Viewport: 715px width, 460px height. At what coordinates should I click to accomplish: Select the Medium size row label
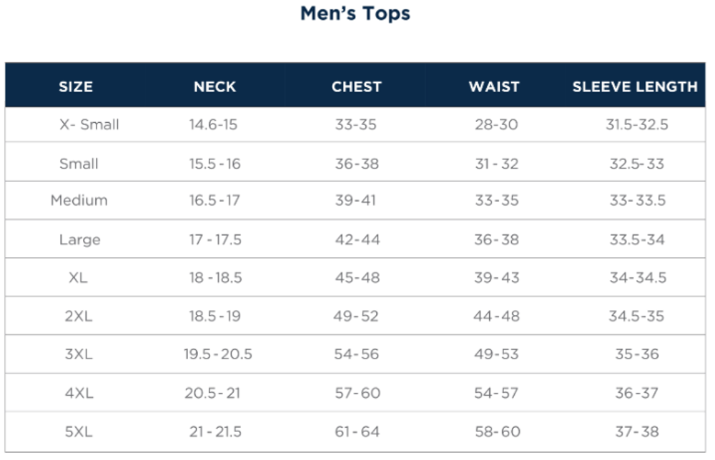(79, 201)
